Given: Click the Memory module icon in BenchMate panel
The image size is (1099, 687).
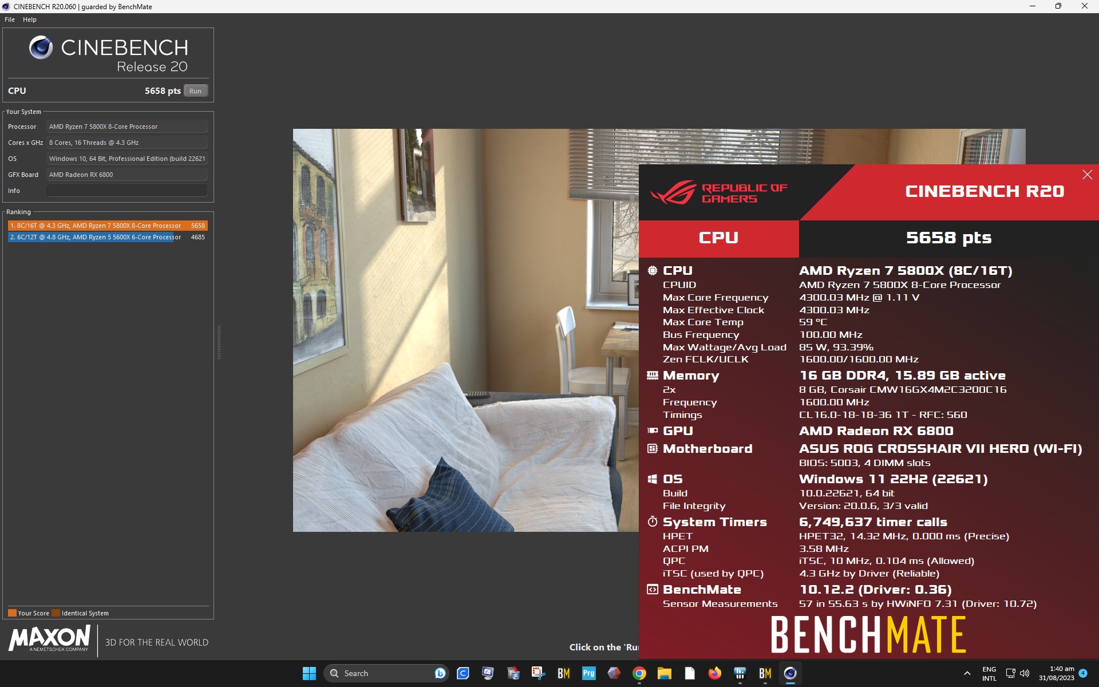Looking at the screenshot, I should (x=653, y=376).
